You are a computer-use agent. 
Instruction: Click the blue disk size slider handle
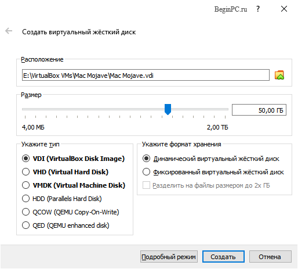pos(168,109)
